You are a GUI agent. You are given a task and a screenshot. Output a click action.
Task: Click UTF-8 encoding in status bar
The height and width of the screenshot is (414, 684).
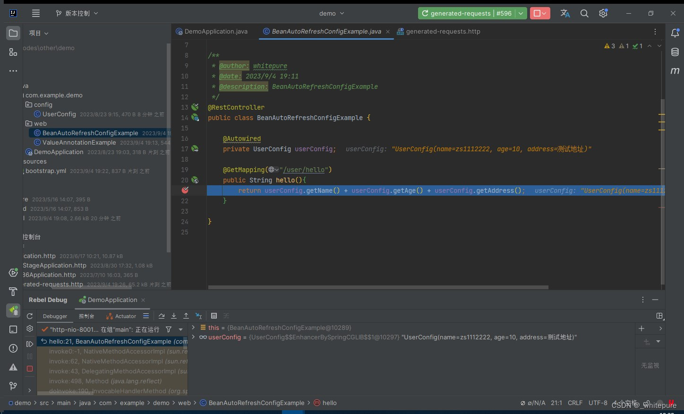click(x=598, y=403)
